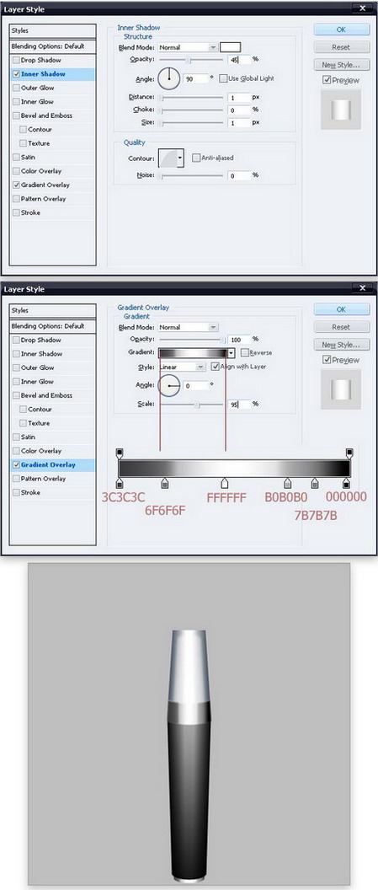Click Noise slider track
Viewport: 378px width, 890px height.
(191, 176)
